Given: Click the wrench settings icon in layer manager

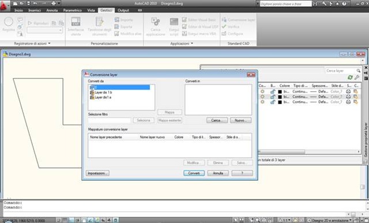Looking at the screenshot, I should point(357,77).
